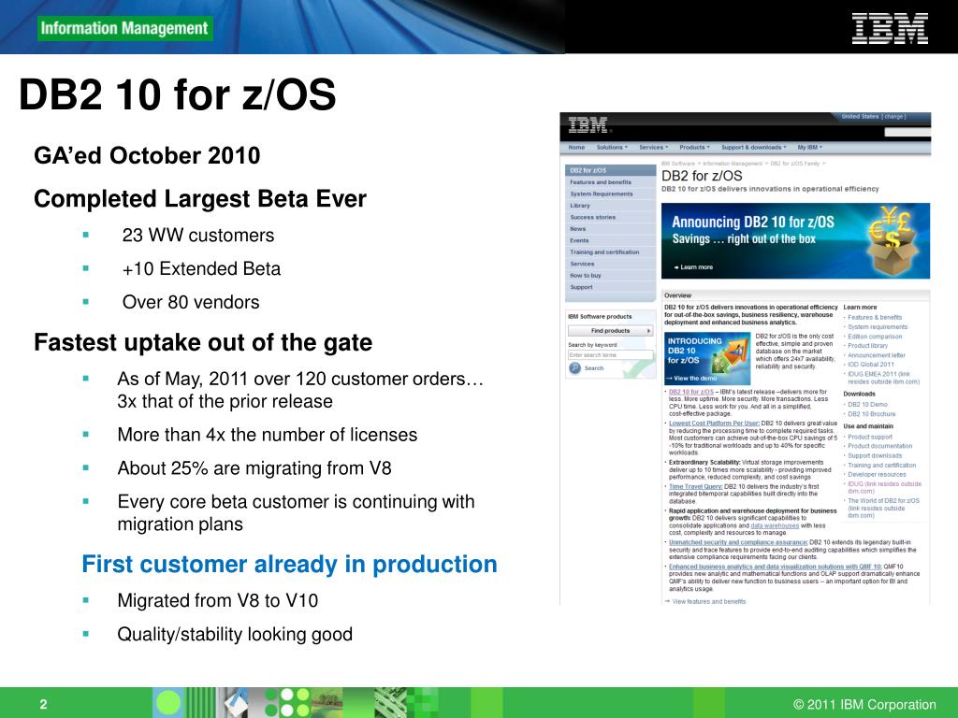Click the Announcement letter link
The height and width of the screenshot is (718, 958).
pyautogui.click(x=876, y=355)
